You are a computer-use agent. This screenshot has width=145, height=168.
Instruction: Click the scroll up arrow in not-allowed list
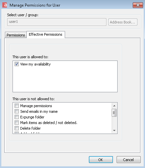(x=114, y=106)
